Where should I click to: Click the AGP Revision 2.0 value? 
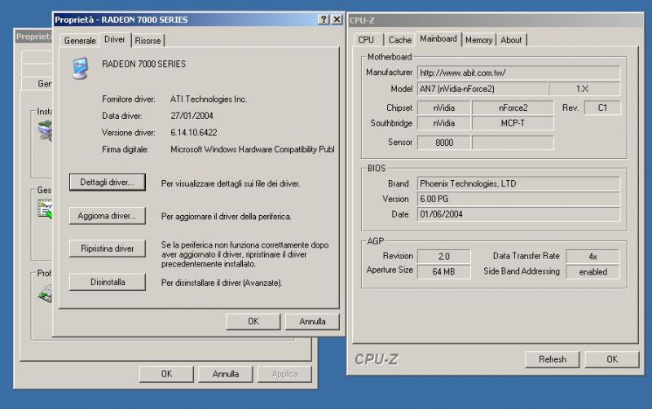click(x=443, y=256)
